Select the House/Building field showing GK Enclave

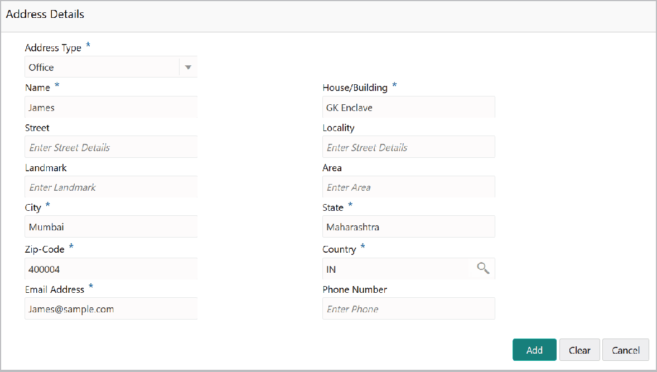(x=408, y=107)
